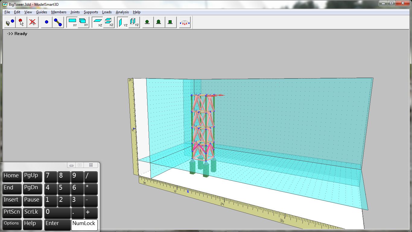Image resolution: width=412 pixels, height=232 pixels.
Task: Toggle the XZ plane guide
Action: pyautogui.click(x=98, y=22)
